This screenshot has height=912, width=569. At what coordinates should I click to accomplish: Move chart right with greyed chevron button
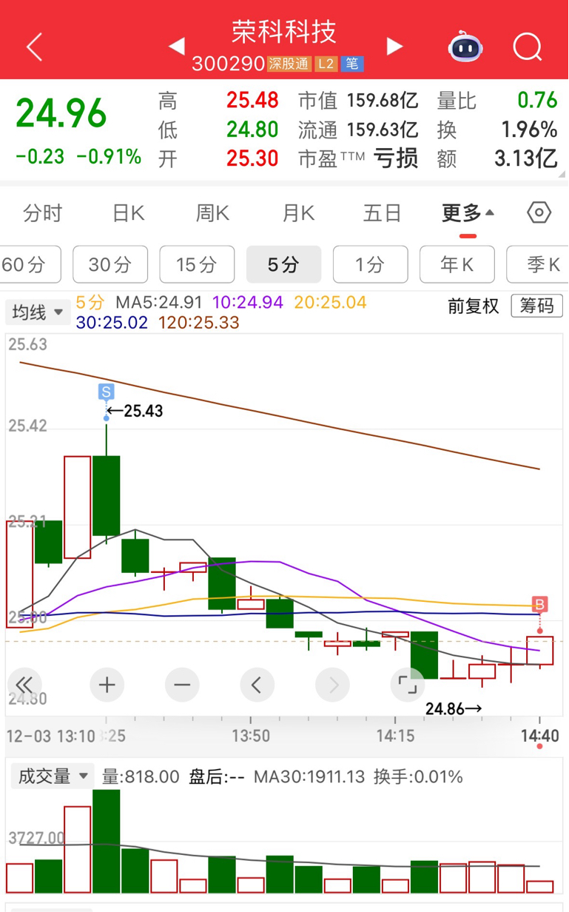pyautogui.click(x=332, y=685)
